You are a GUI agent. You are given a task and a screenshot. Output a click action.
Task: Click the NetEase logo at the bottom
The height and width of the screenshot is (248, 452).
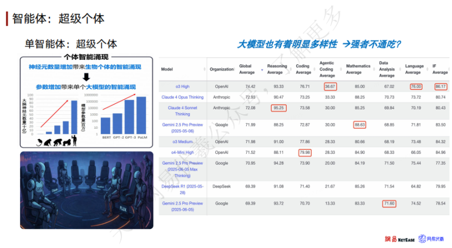[399, 239]
